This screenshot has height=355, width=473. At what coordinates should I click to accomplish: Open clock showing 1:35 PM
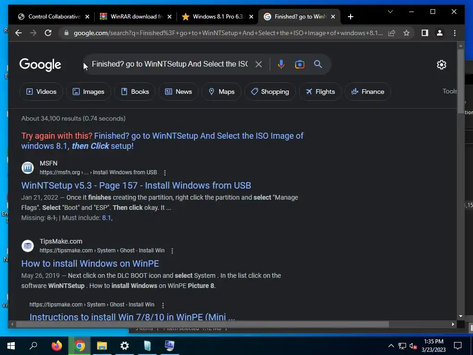[433, 346]
